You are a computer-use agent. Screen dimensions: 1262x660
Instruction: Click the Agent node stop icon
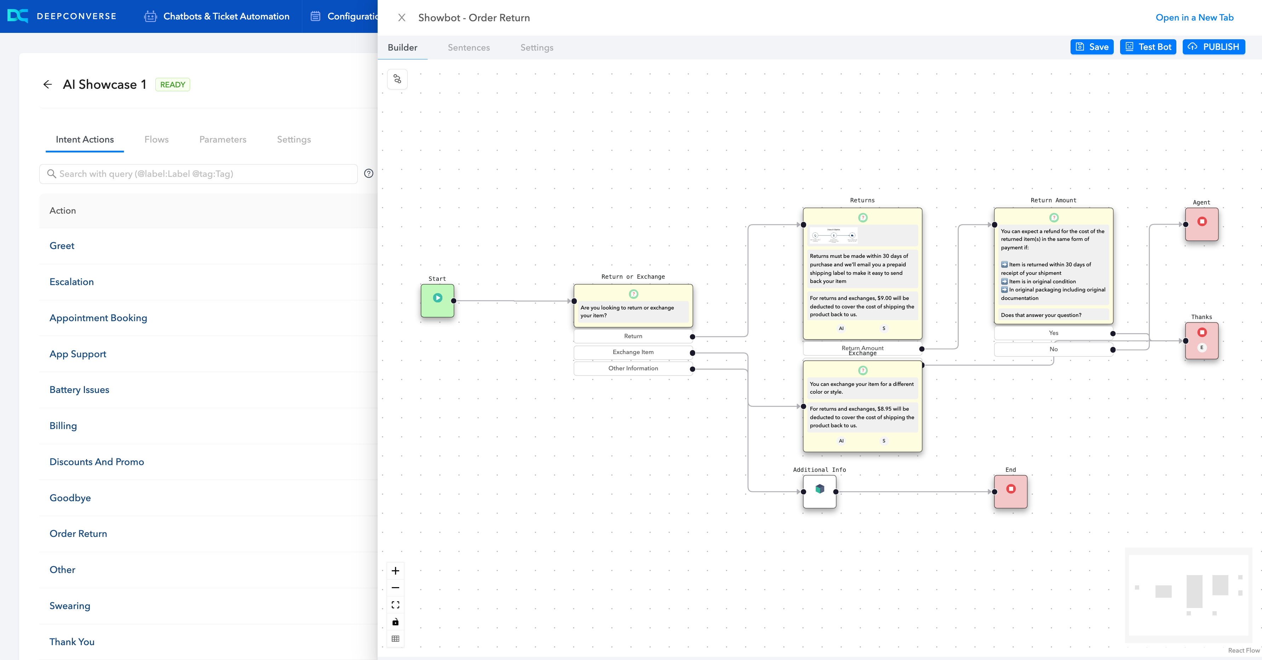click(1202, 221)
